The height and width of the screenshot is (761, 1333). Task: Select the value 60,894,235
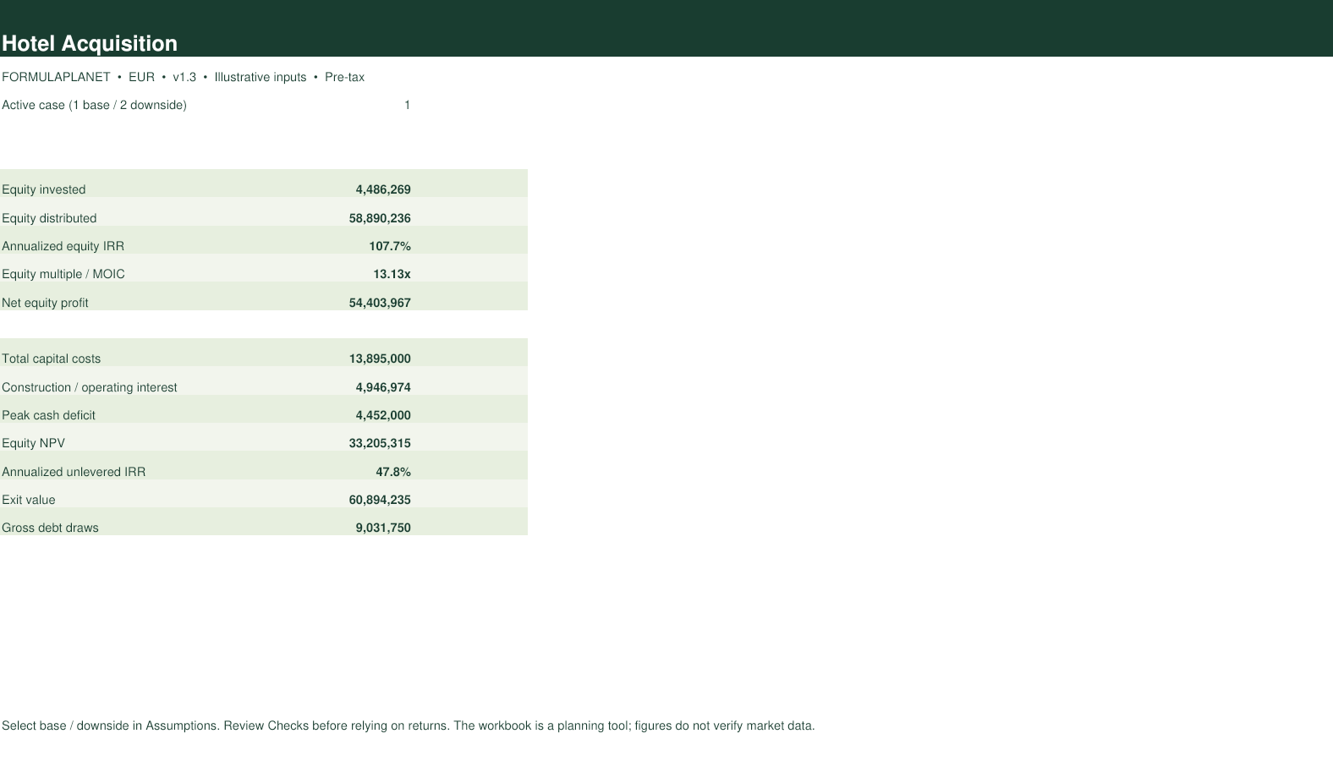click(380, 500)
